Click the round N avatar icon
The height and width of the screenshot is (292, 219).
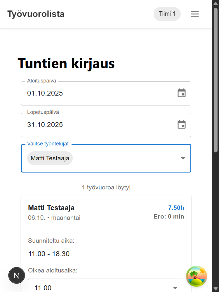pyautogui.click(x=17, y=275)
